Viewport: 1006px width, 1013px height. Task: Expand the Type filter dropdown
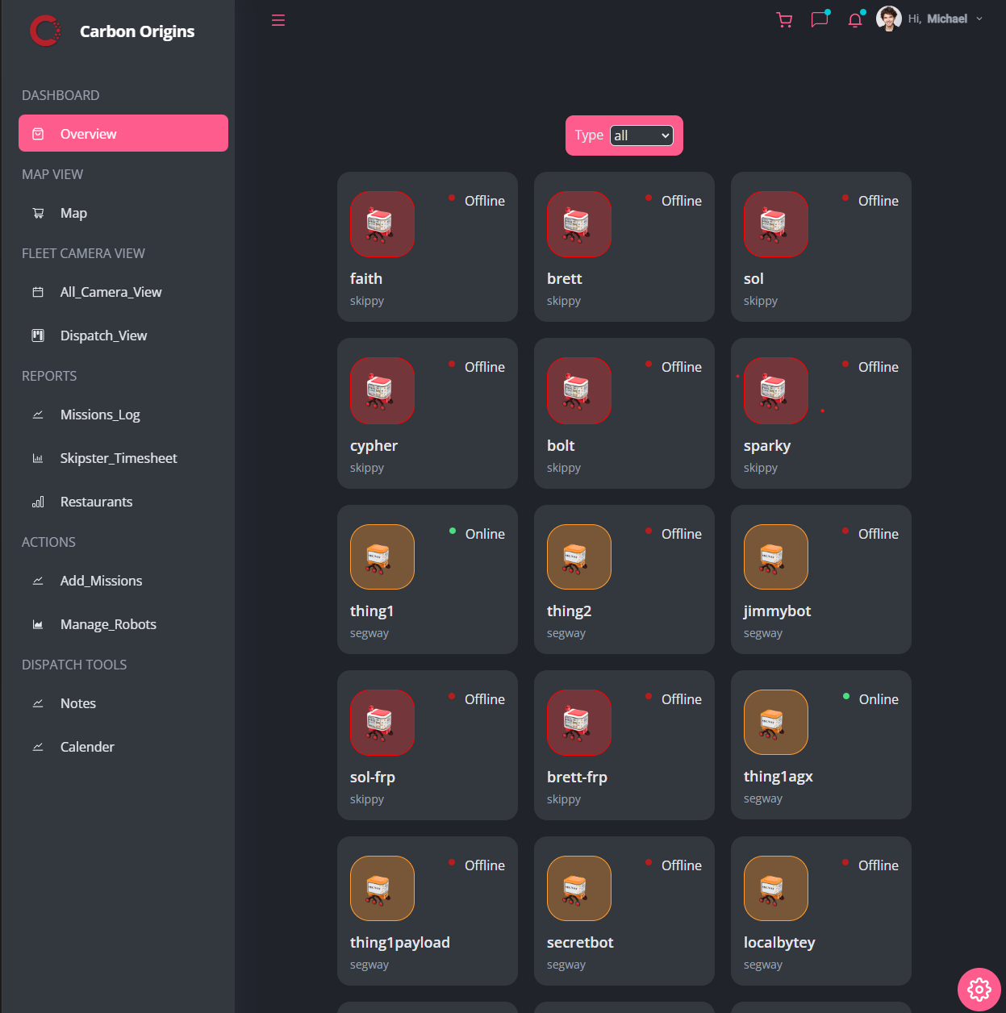641,135
